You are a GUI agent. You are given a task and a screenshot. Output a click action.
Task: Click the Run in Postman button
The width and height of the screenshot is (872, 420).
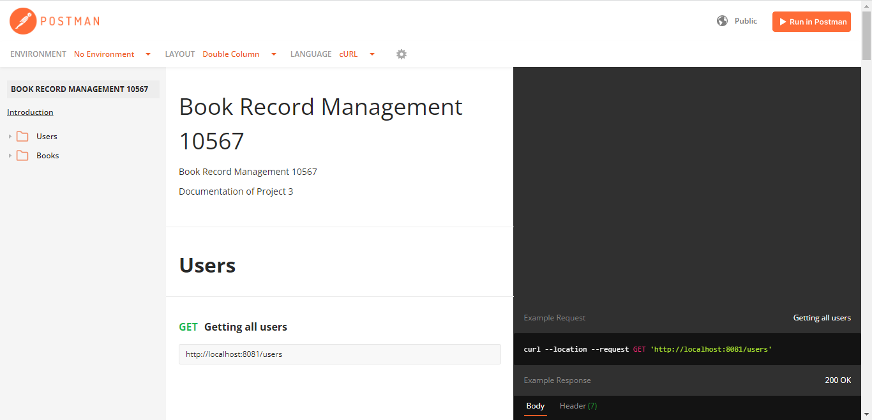click(x=811, y=22)
